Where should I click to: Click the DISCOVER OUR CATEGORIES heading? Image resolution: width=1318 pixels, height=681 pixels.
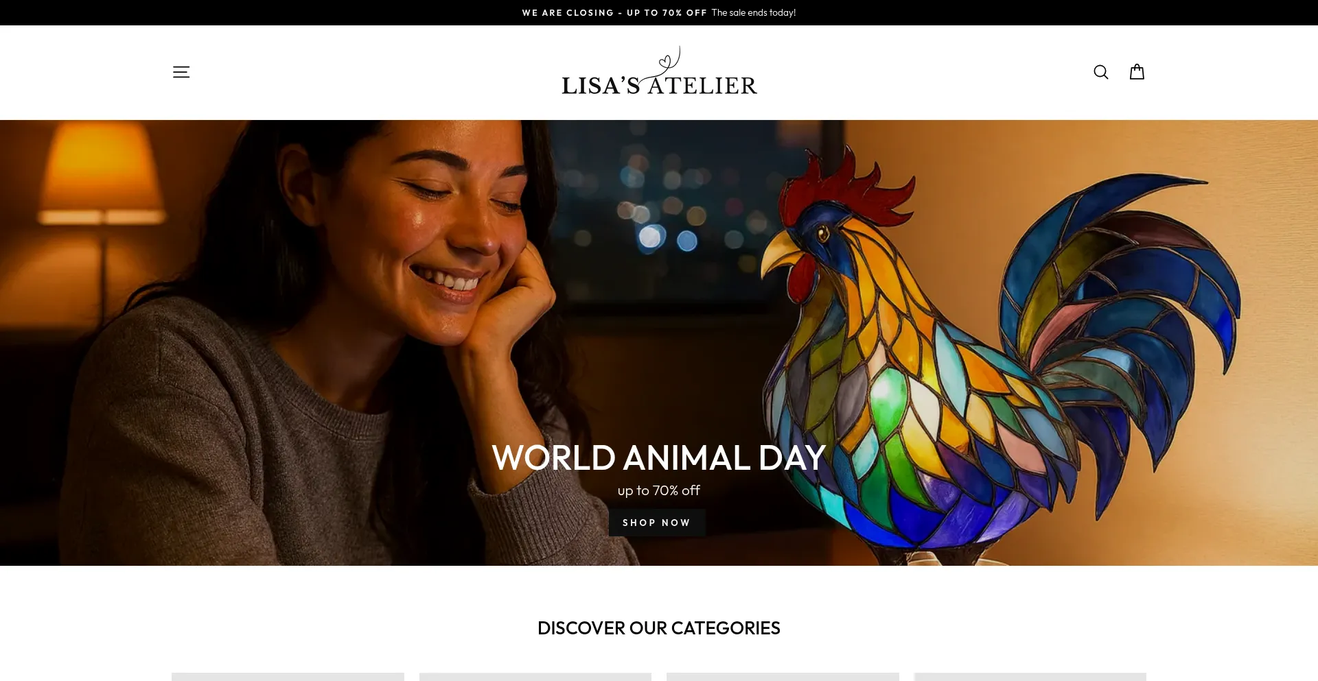click(x=659, y=628)
